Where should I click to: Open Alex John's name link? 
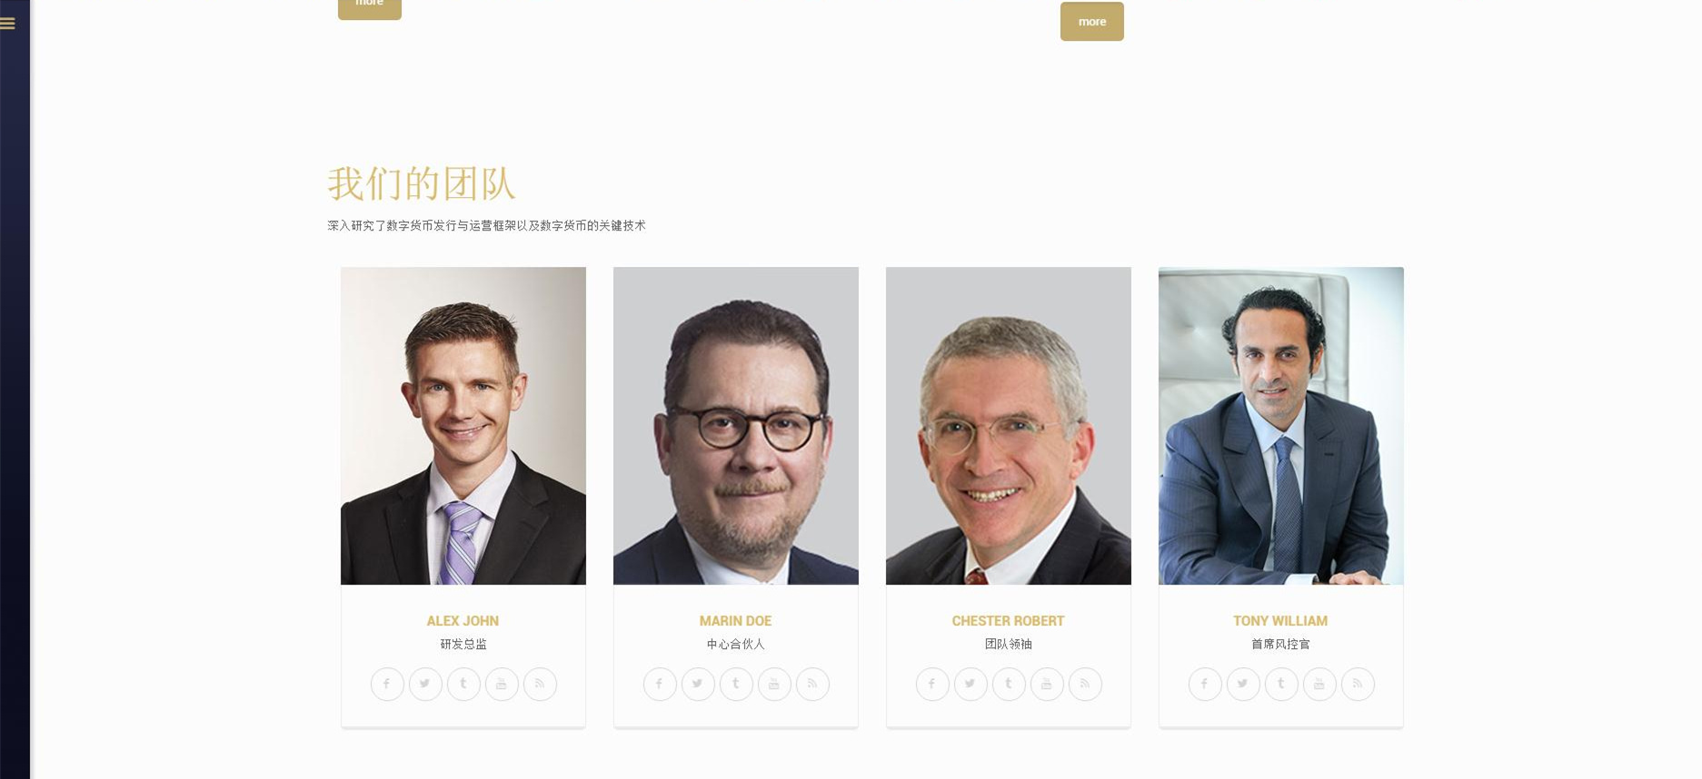coord(463,621)
